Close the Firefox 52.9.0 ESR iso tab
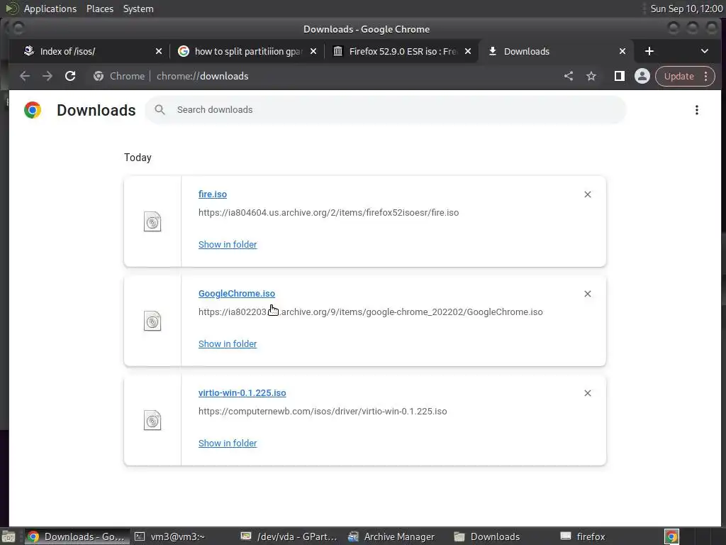Viewport: 726px width, 545px height. [x=468, y=51]
